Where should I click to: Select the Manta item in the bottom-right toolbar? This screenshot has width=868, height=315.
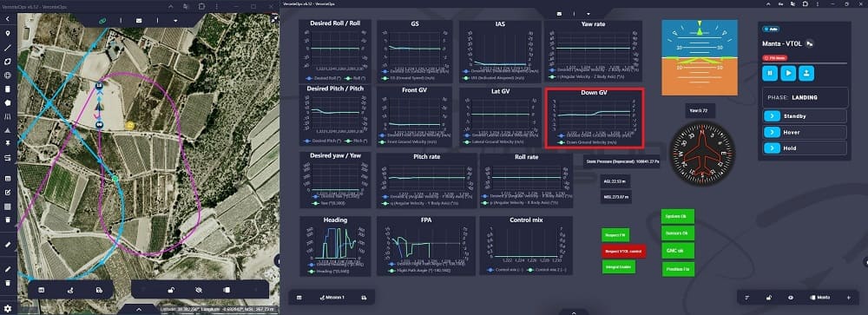point(820,298)
